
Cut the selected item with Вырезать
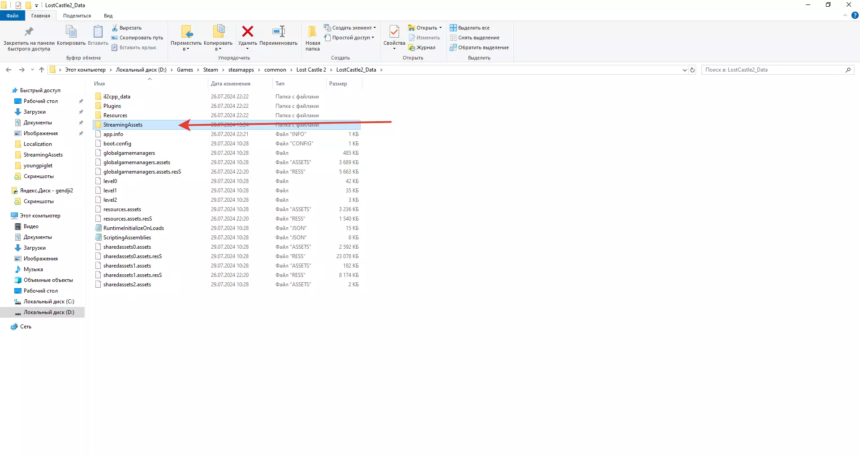tap(127, 28)
